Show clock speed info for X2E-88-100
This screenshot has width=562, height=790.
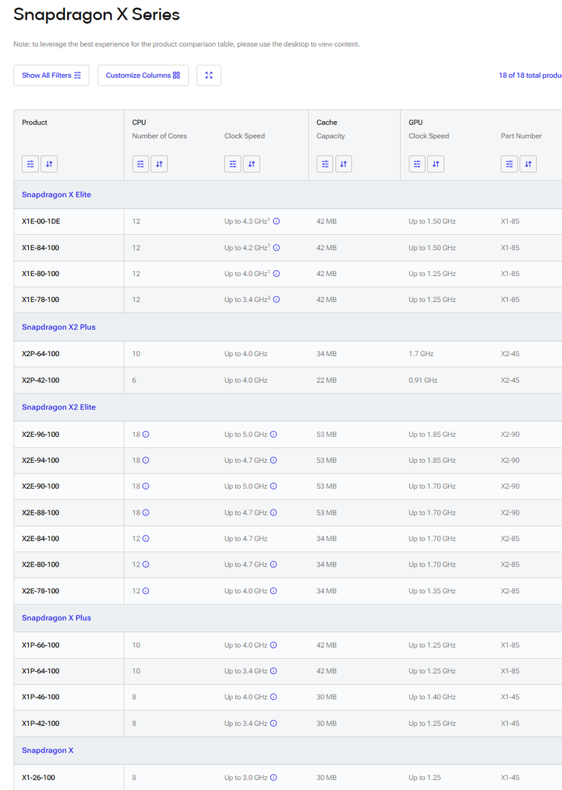coord(274,512)
